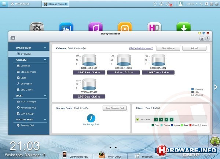
Task: Select disk 1 on NAS Host
Action: click(156, 119)
